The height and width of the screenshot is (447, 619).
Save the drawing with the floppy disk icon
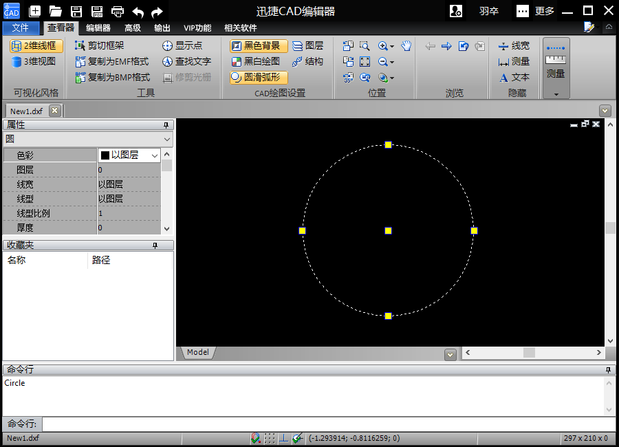76,12
